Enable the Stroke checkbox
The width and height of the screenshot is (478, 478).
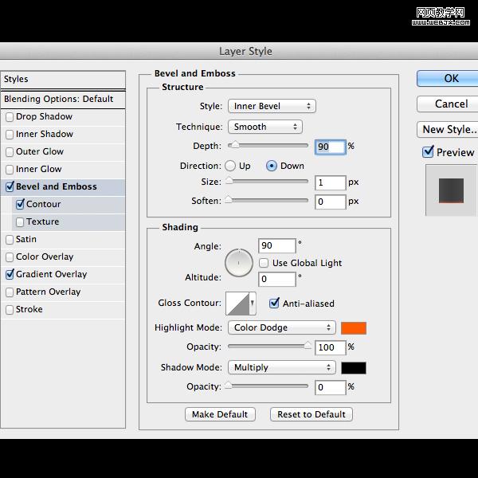pyautogui.click(x=10, y=310)
